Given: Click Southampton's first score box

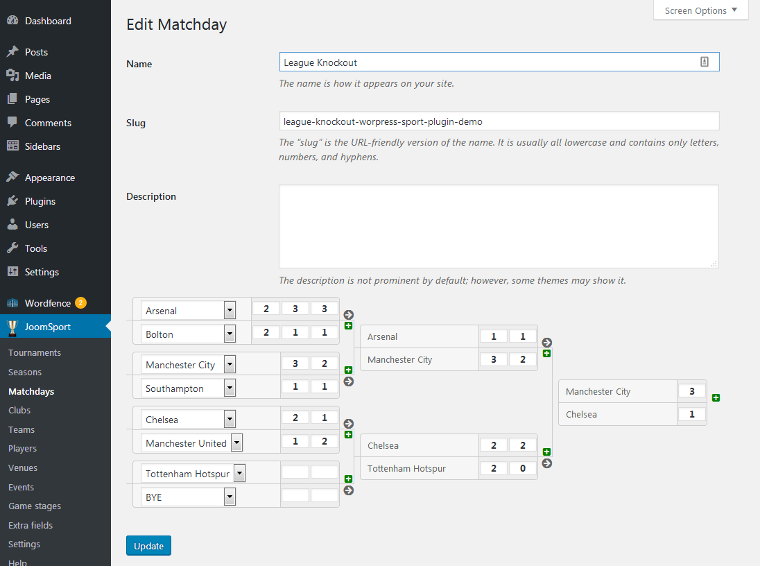Looking at the screenshot, I should pyautogui.click(x=295, y=386).
